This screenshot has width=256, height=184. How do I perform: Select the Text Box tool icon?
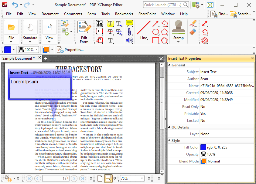point(99,32)
